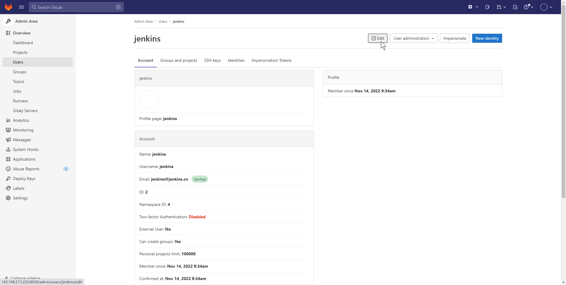566x285 pixels.
Task: Open the user avatar menu in top bar
Action: 546,7
